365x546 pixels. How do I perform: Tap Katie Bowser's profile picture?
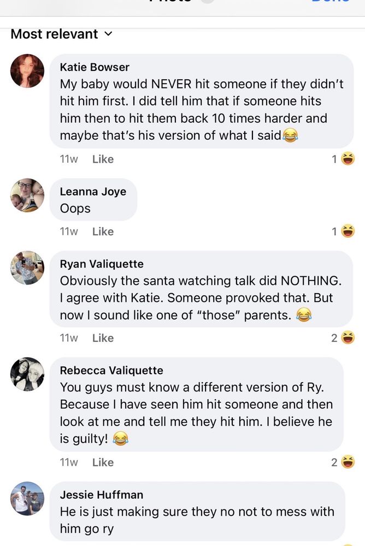27,71
